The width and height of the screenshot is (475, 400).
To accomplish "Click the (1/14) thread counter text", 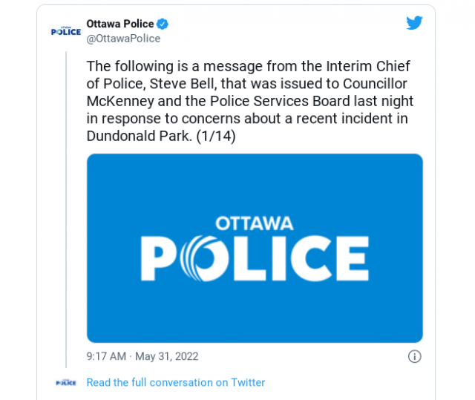I will [x=216, y=136].
